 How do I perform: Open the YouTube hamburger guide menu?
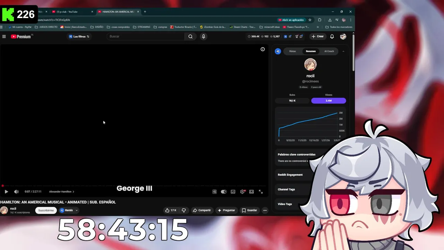[x=4, y=36]
